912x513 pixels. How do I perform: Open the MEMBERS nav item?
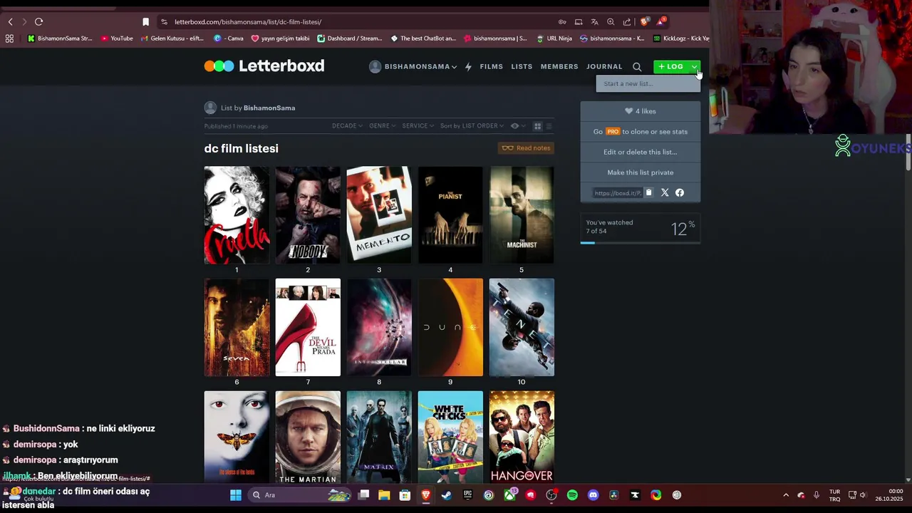(559, 67)
